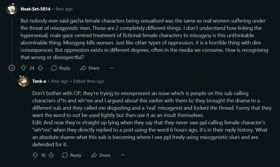Viewport: 280px width, 167px height.
Task: Upvote Tenk-o's reply
Action: pyautogui.click(x=35, y=155)
